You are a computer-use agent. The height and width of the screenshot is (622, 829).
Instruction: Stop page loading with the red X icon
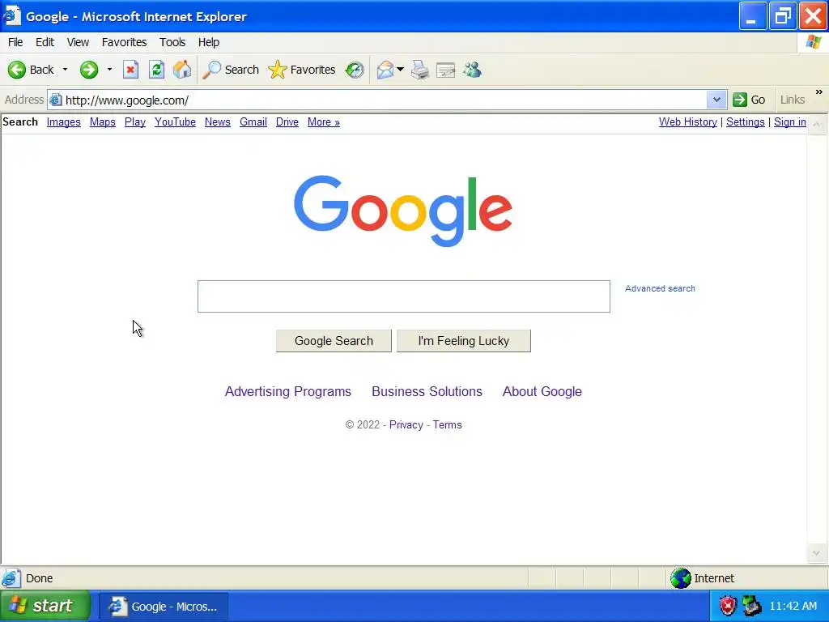coord(130,70)
